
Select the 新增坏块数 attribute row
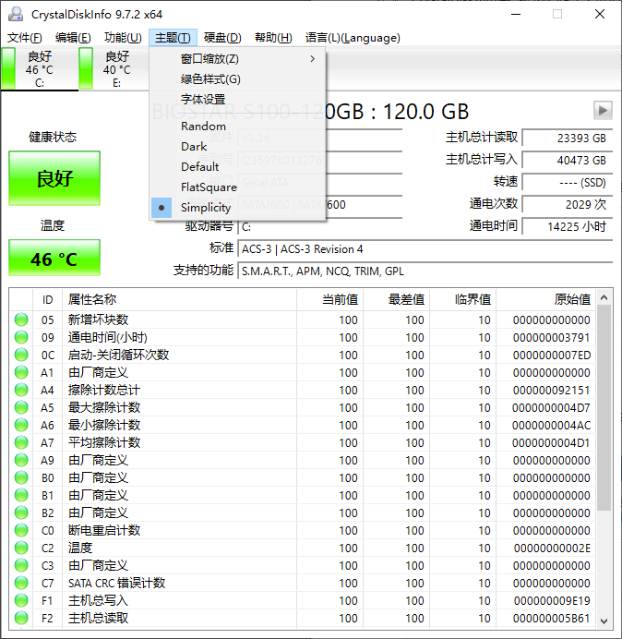[x=303, y=319]
